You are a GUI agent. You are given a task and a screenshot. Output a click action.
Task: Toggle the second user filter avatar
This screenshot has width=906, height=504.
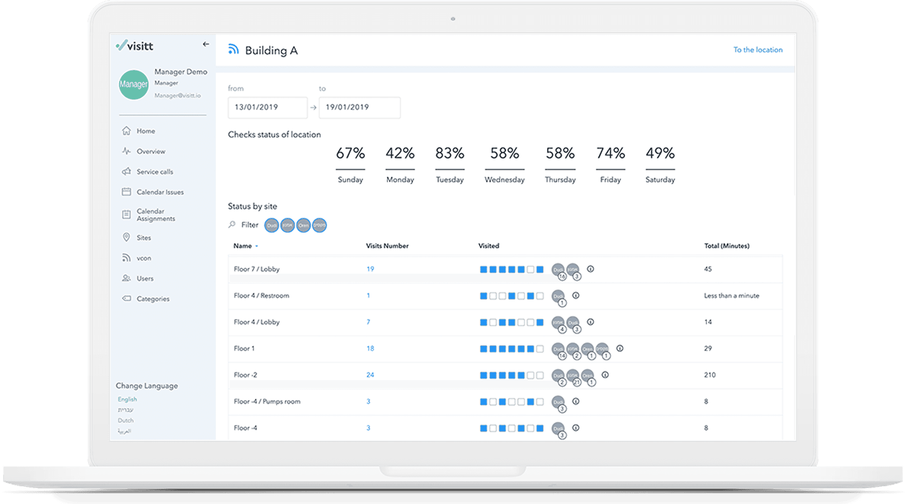click(287, 225)
